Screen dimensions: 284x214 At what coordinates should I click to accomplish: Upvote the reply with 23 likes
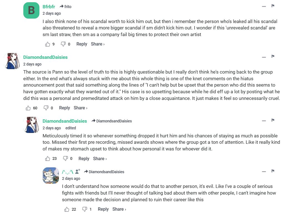click(47, 158)
